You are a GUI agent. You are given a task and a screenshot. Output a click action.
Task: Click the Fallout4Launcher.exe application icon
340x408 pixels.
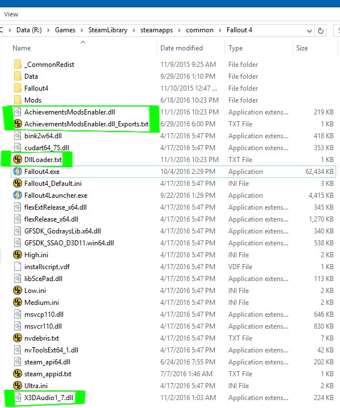[18, 195]
